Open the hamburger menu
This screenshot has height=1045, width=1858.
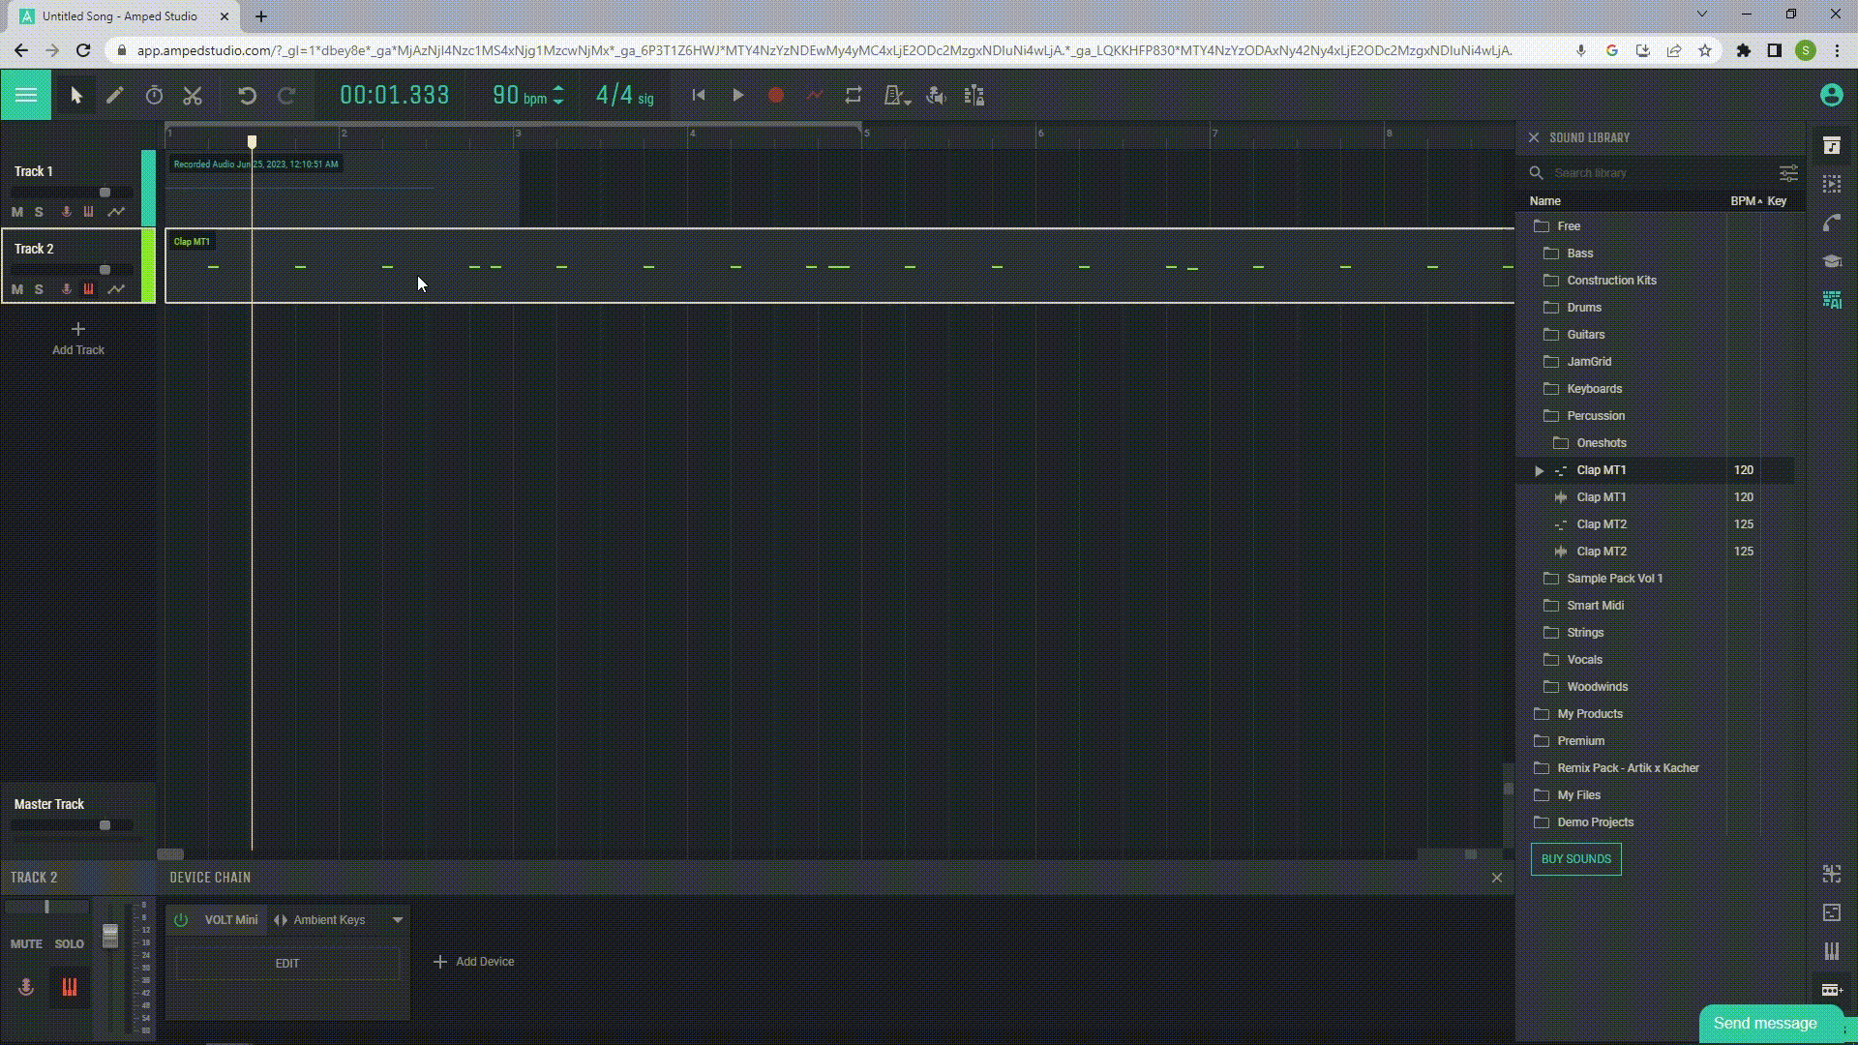(x=25, y=95)
